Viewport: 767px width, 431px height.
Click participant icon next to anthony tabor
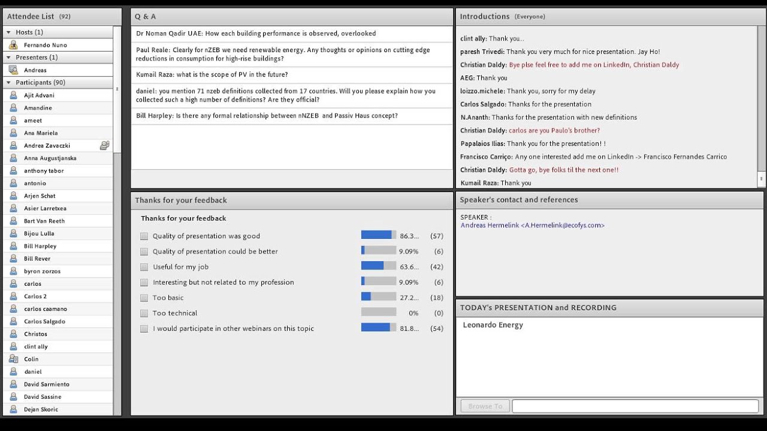click(x=13, y=171)
